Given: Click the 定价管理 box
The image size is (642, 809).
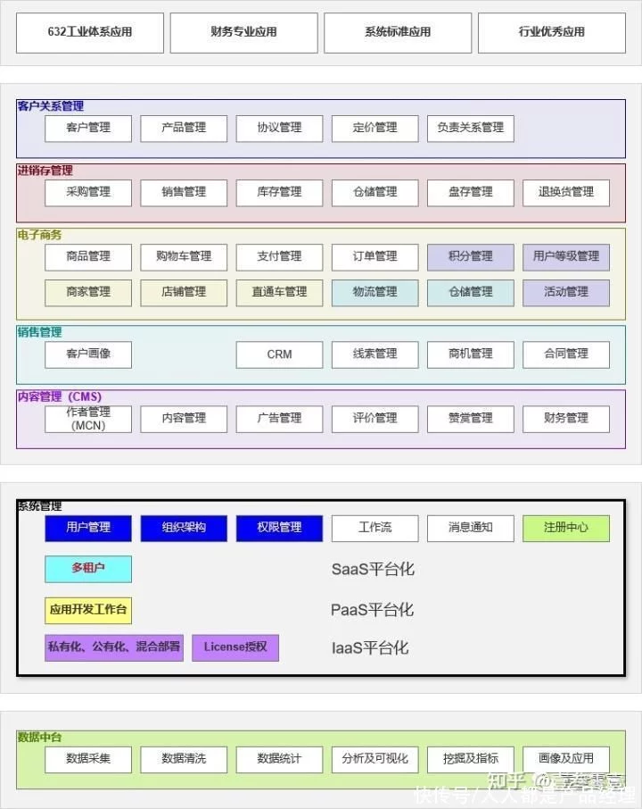Looking at the screenshot, I should pyautogui.click(x=375, y=128).
